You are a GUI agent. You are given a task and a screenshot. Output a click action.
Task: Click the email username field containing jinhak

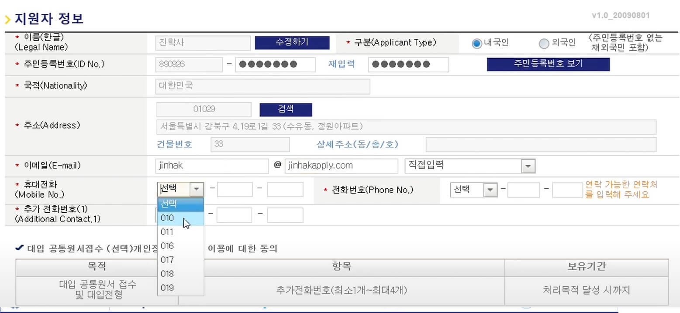tap(212, 166)
